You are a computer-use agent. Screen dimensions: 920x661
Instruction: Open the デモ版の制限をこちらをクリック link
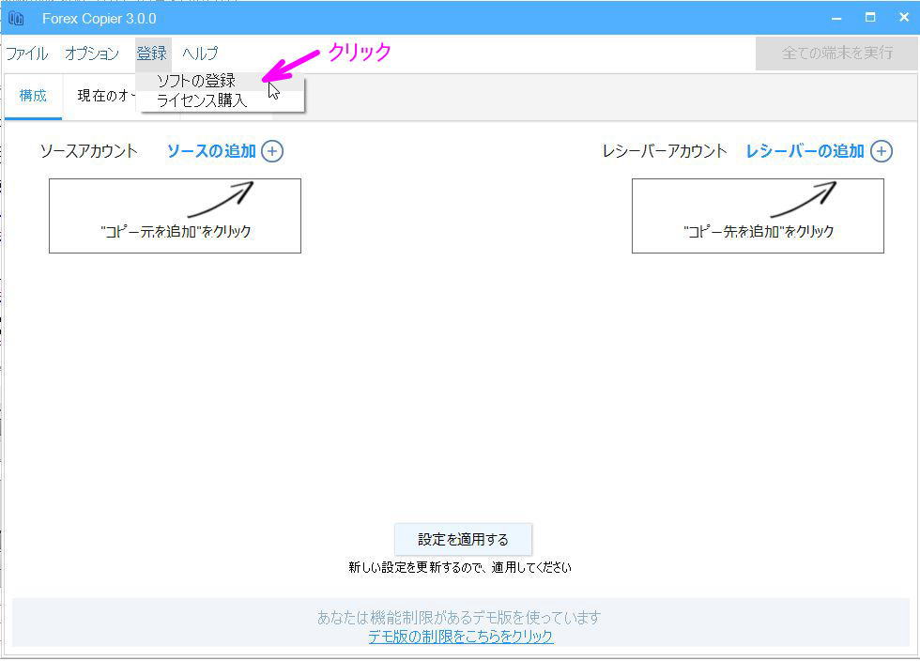click(460, 637)
